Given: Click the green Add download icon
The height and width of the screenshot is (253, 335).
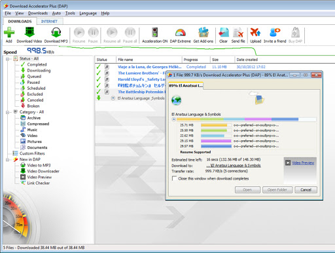Looking at the screenshot, I should [9, 33].
